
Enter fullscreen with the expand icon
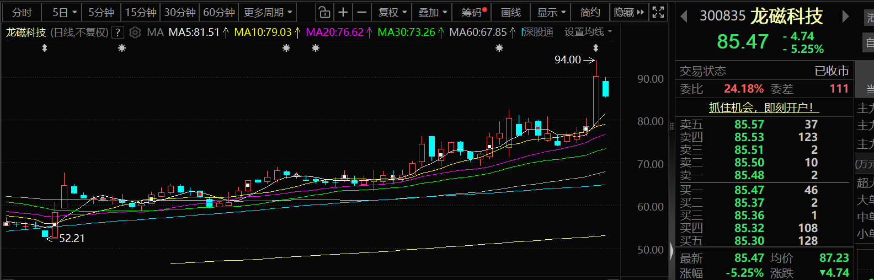click(x=658, y=12)
